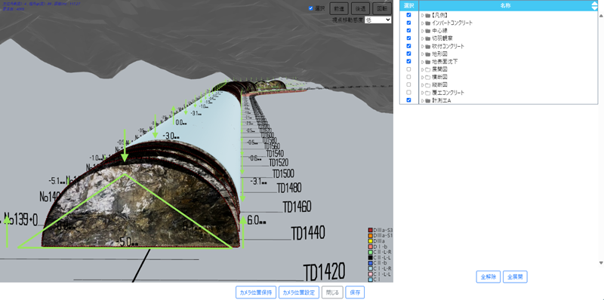Click the 【凡例】 folder icon
The height and width of the screenshot is (300, 604).
[427, 15]
